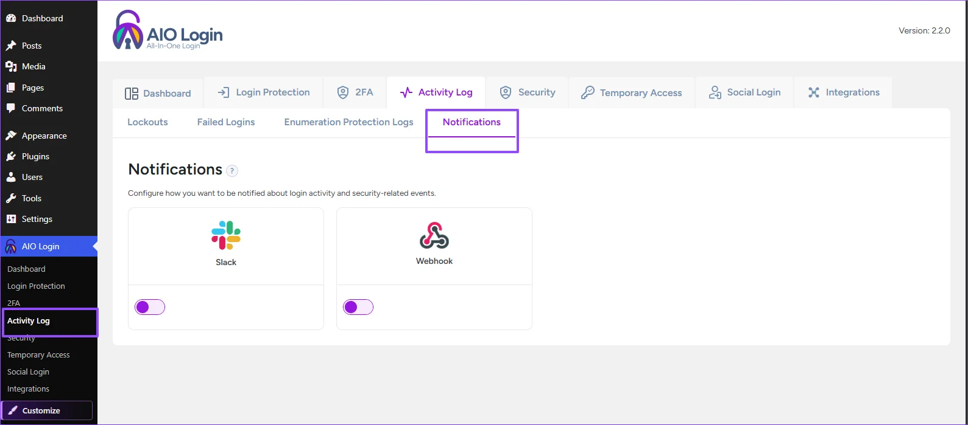Click the Posts pin icon in sidebar
The width and height of the screenshot is (968, 425).
click(11, 46)
